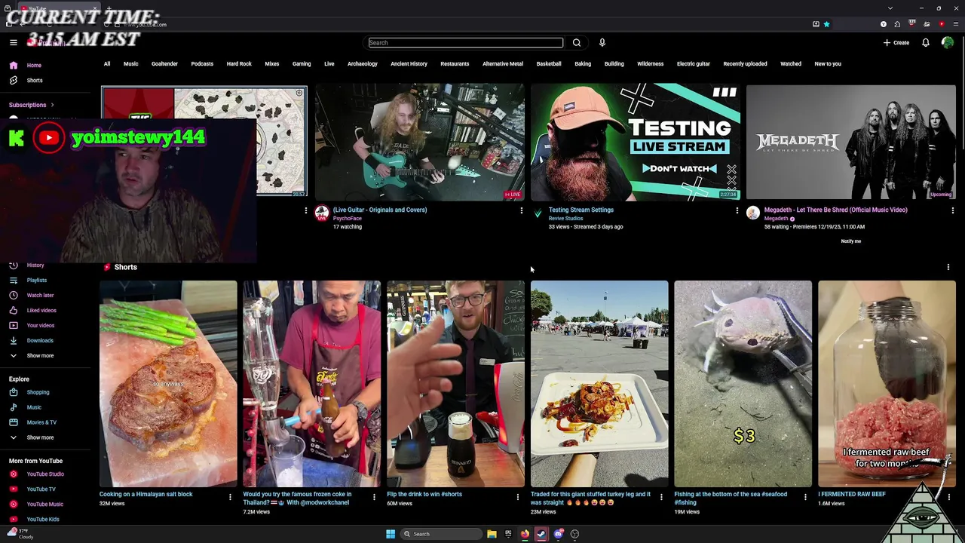This screenshot has height=543, width=965.
Task: Open the Firefox tab list dropdown
Action: [890, 8]
